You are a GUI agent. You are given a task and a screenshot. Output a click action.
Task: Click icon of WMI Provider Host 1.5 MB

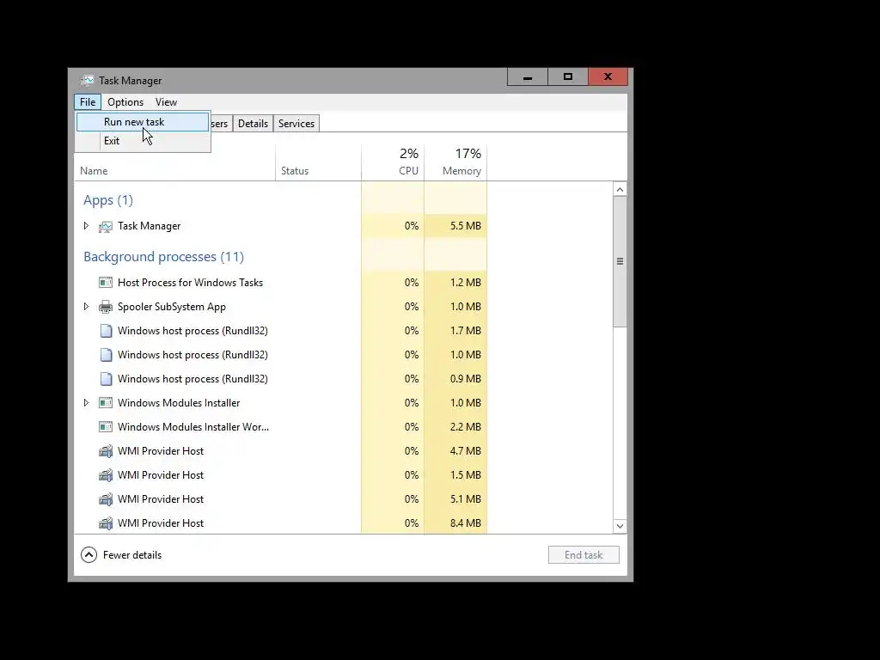pyautogui.click(x=106, y=475)
